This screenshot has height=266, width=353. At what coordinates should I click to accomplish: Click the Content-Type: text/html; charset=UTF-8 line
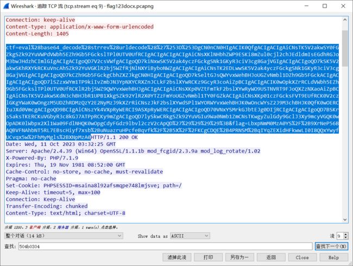coord(66,213)
